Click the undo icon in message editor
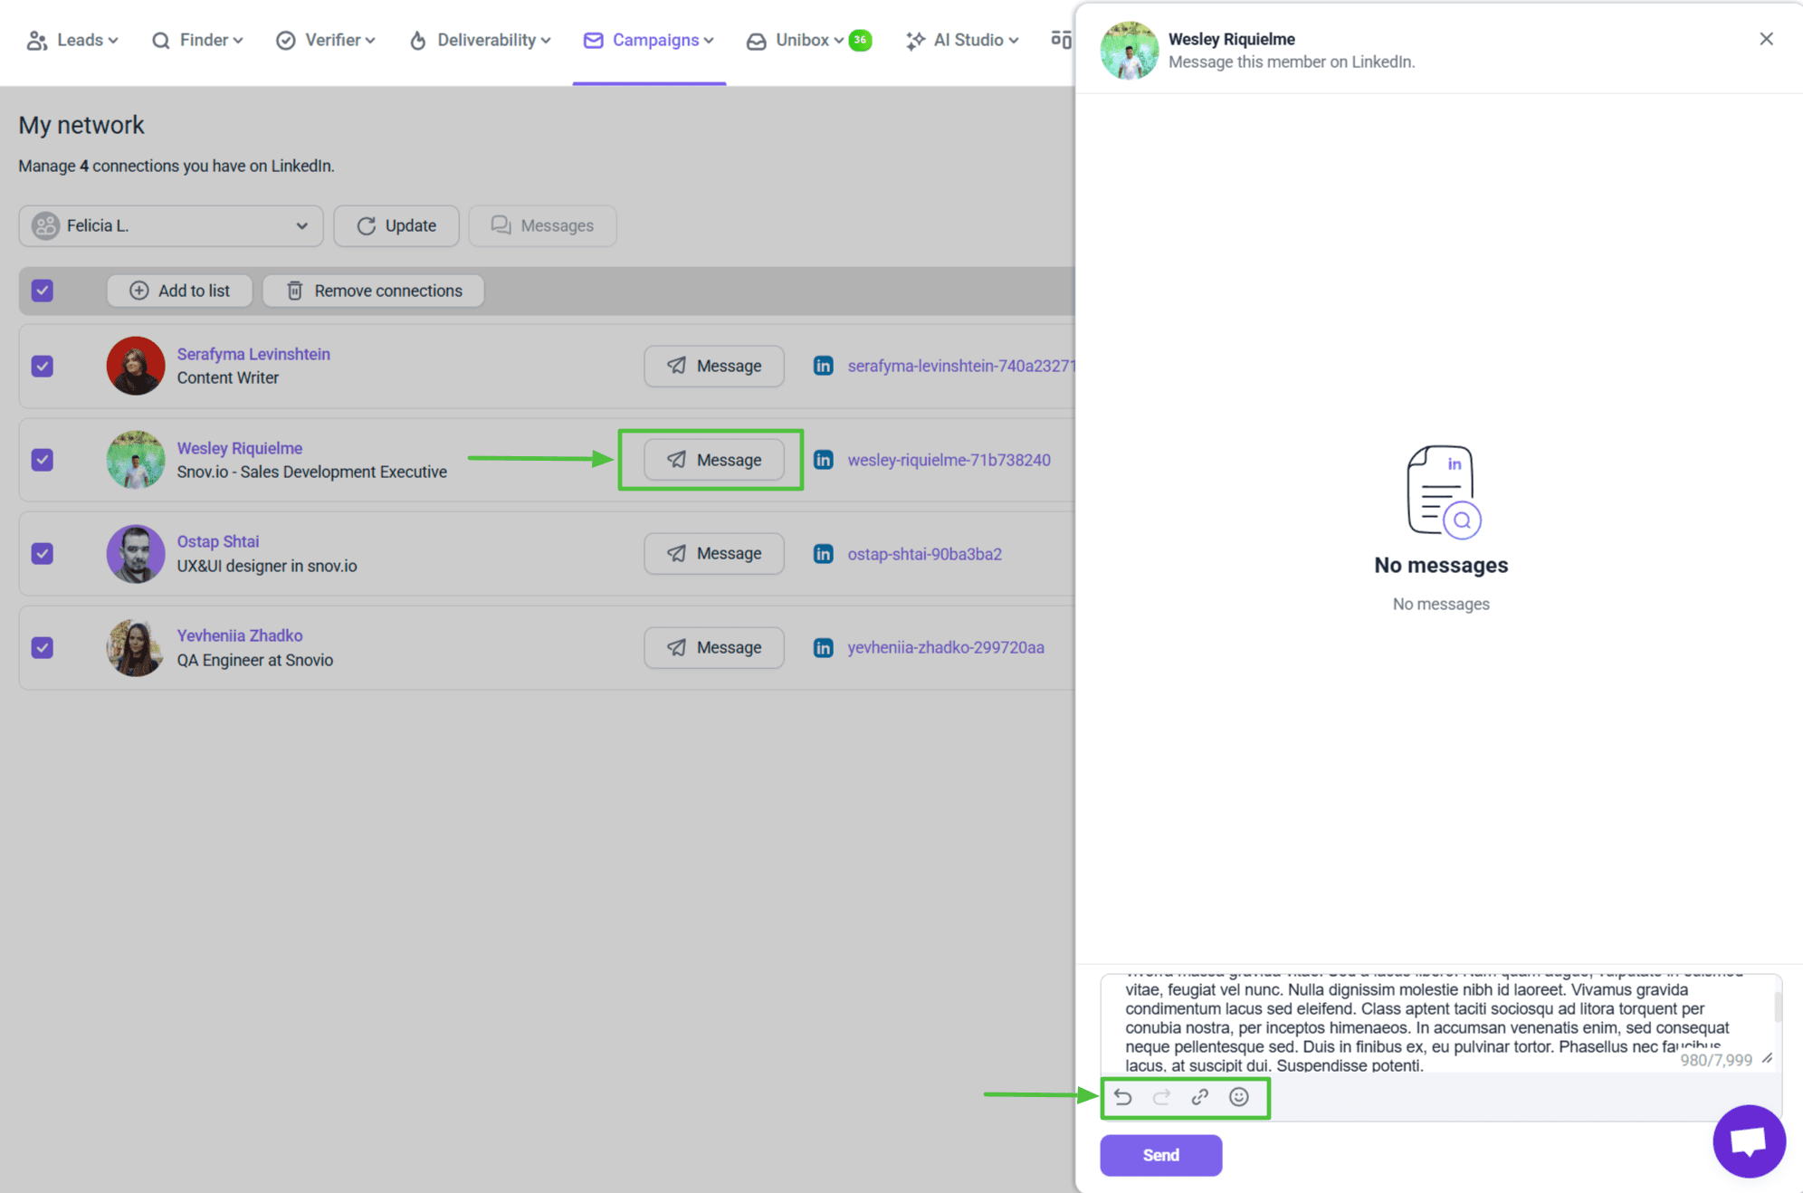The width and height of the screenshot is (1803, 1193). pos(1123,1097)
